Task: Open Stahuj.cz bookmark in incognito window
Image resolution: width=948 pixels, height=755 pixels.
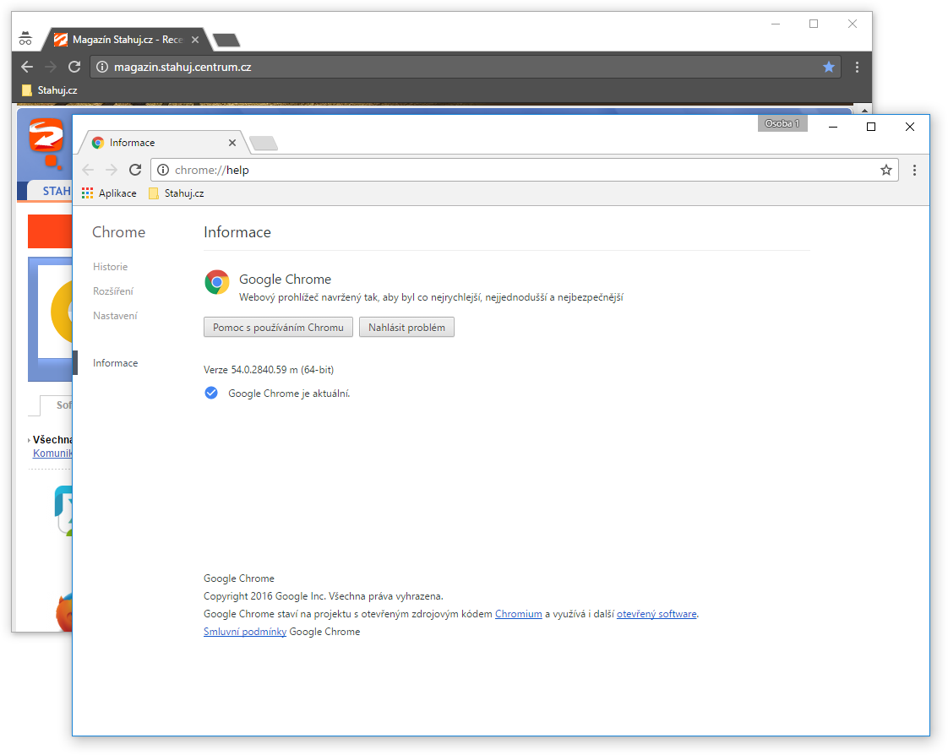Action: click(50, 90)
